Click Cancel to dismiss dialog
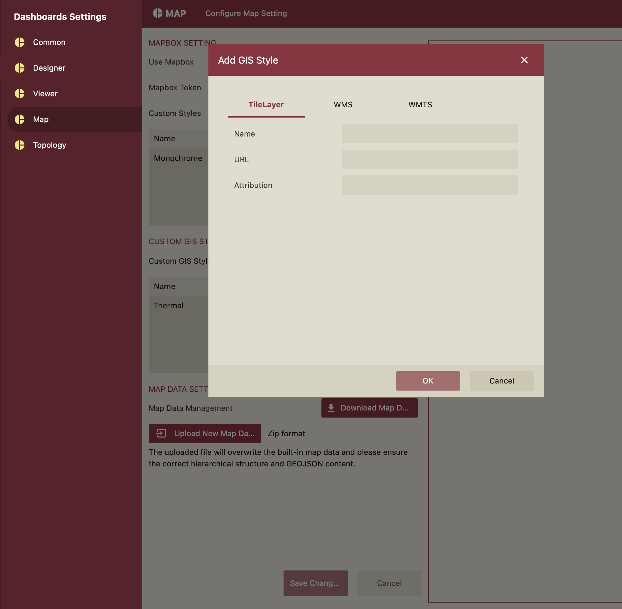622x609 pixels. coord(502,381)
